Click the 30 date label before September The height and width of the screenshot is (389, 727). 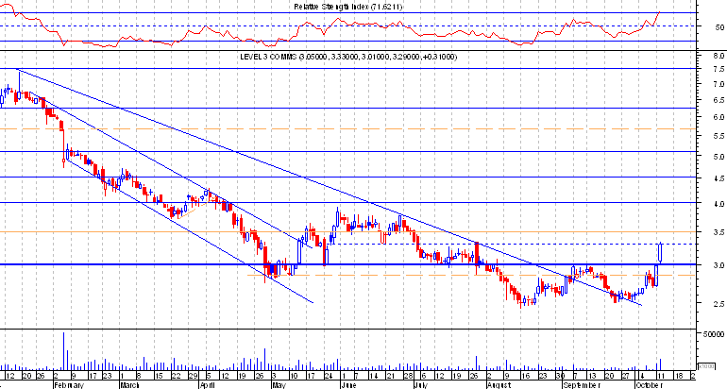[x=560, y=376]
